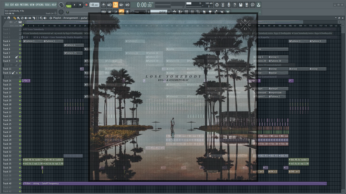Click the Playlist - Arrangement breadcrumb label

(x=65, y=18)
